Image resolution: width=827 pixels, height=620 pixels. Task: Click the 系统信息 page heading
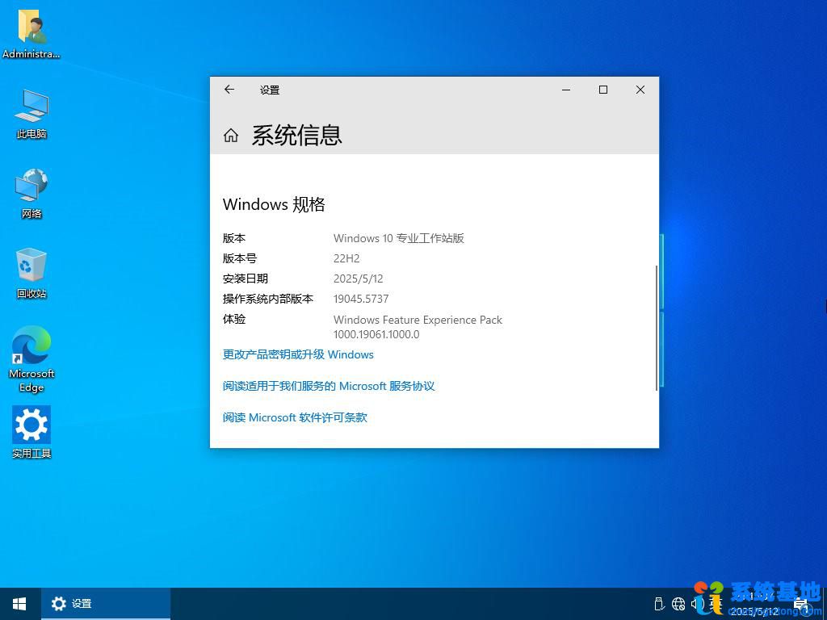(x=297, y=136)
